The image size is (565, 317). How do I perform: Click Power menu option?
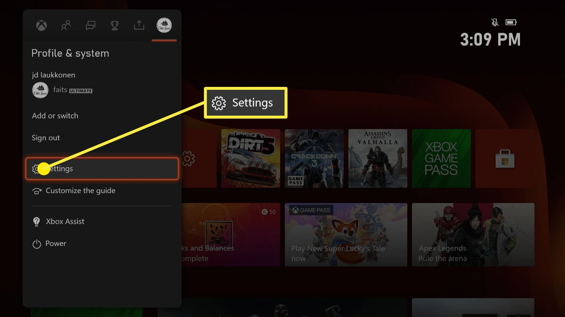point(56,243)
